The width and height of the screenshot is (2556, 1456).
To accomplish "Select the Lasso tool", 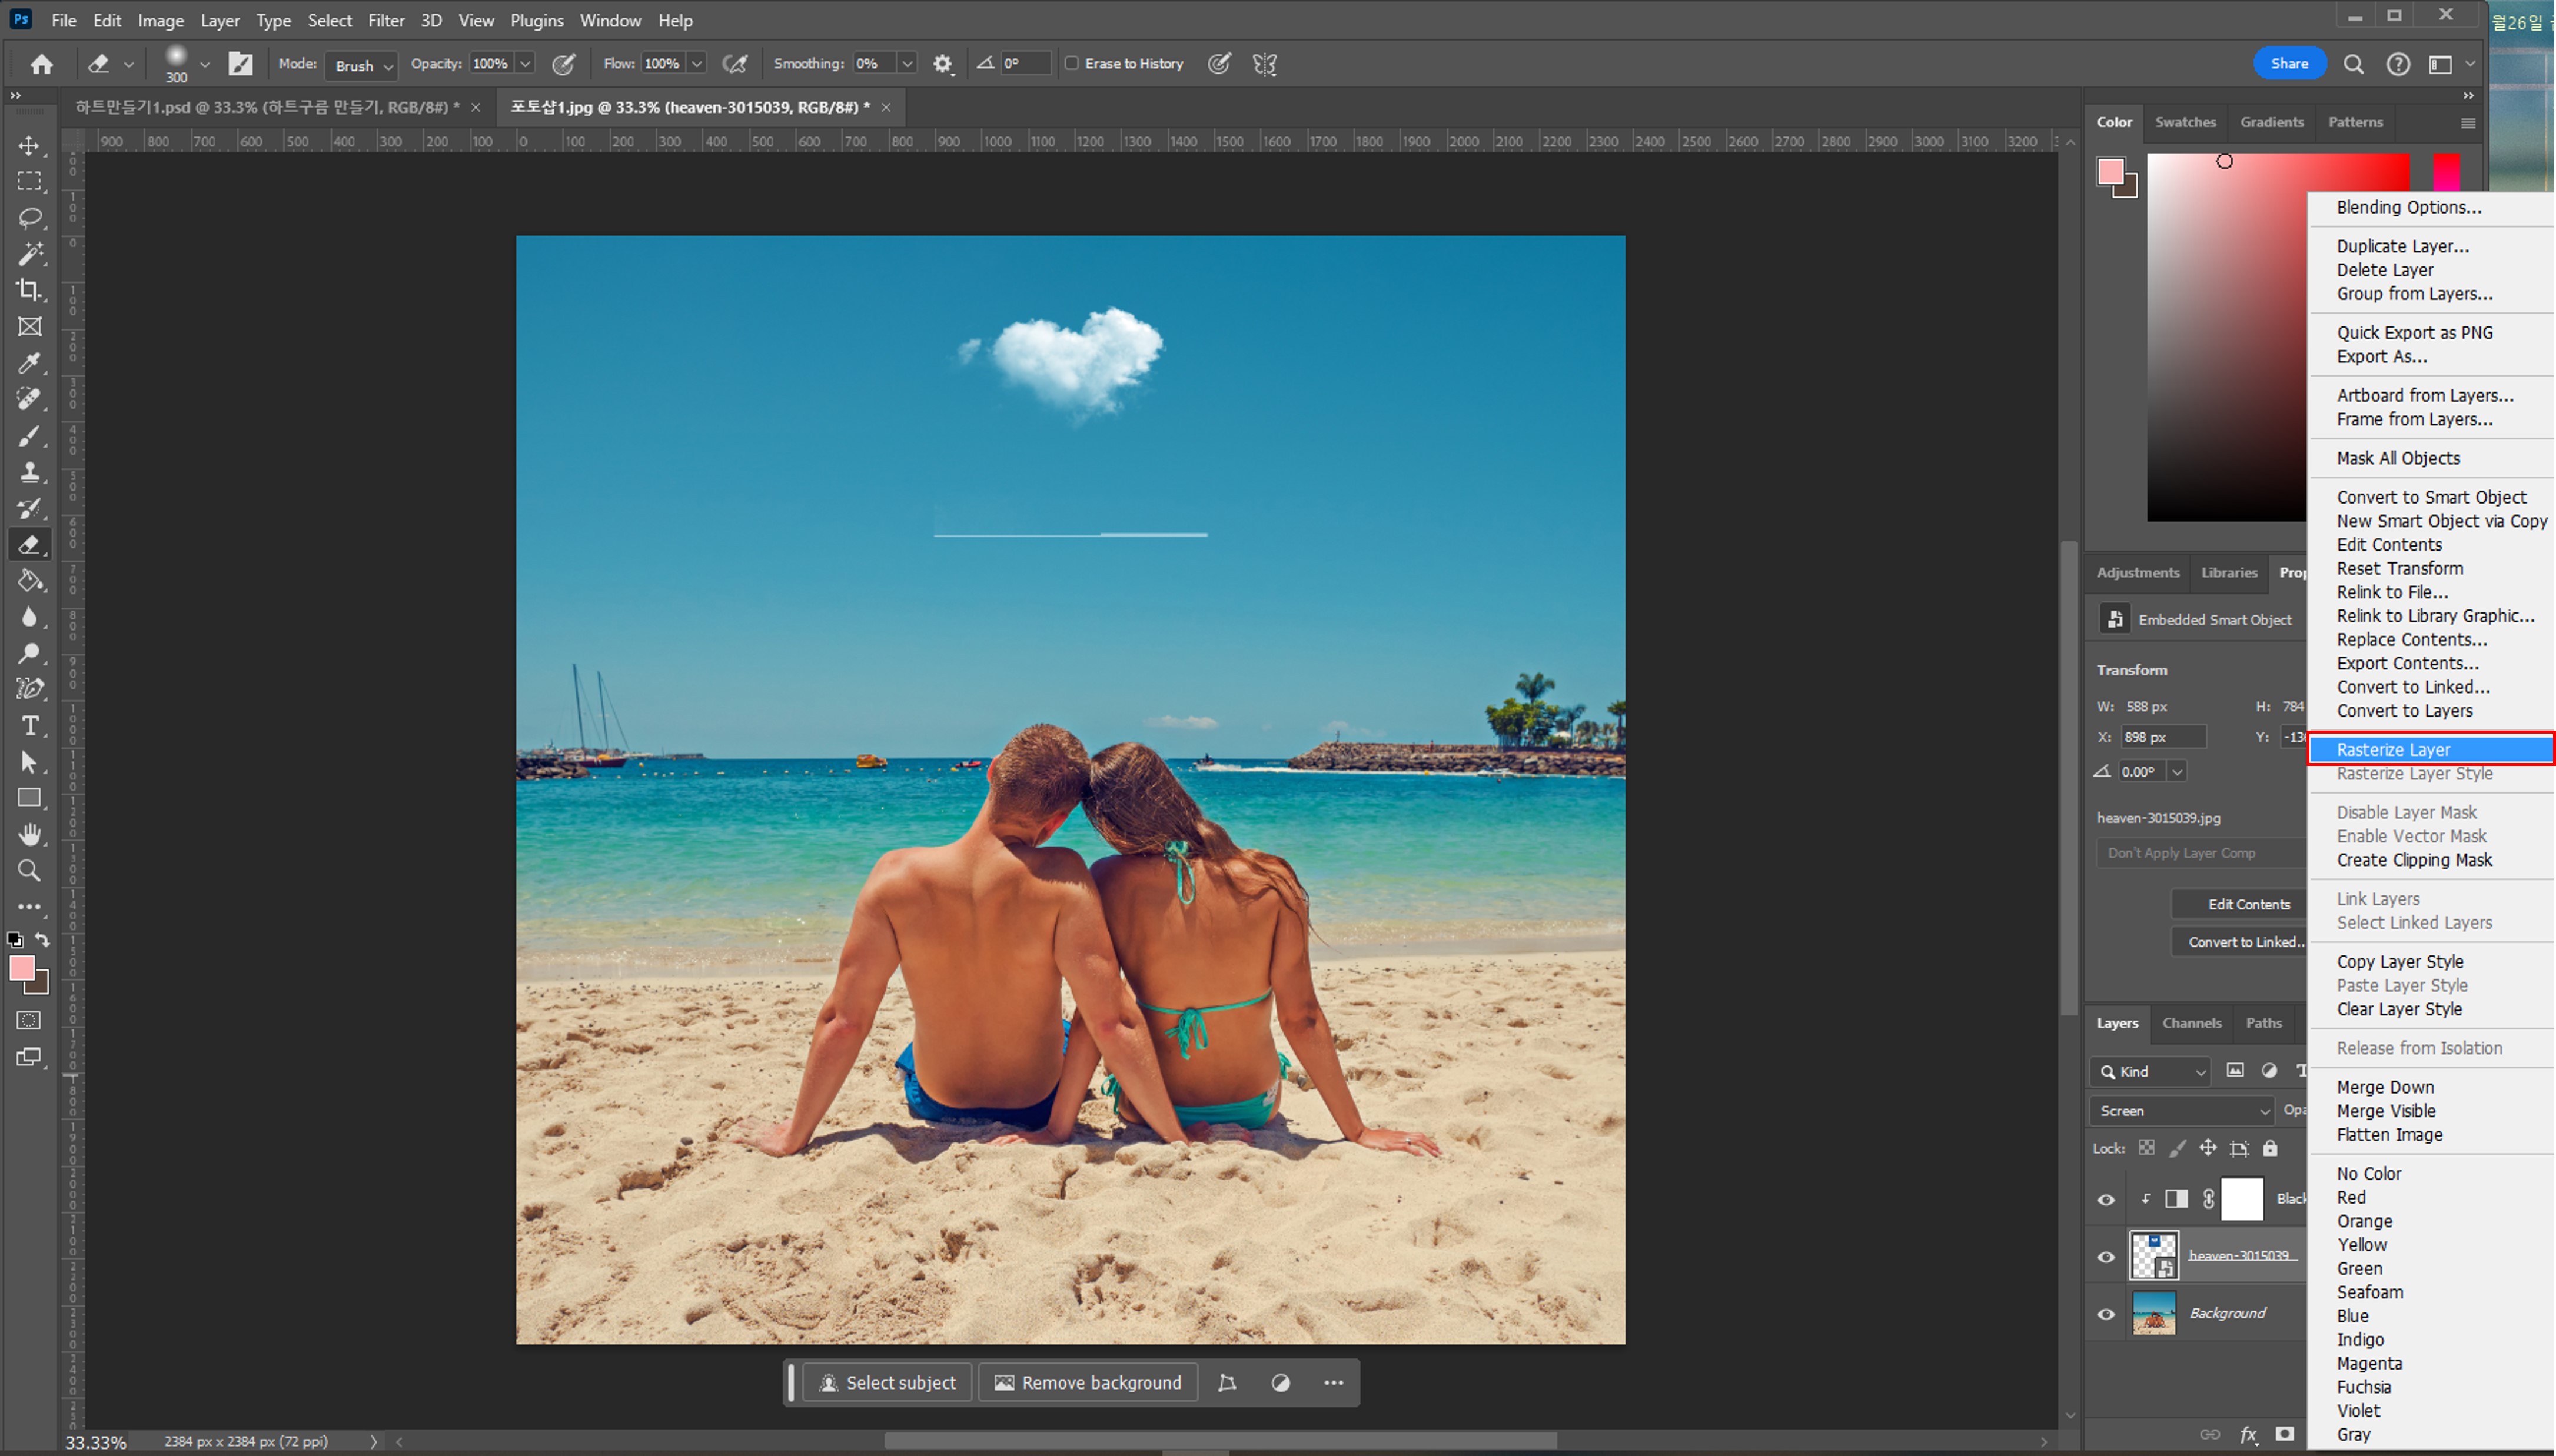I will click(29, 218).
